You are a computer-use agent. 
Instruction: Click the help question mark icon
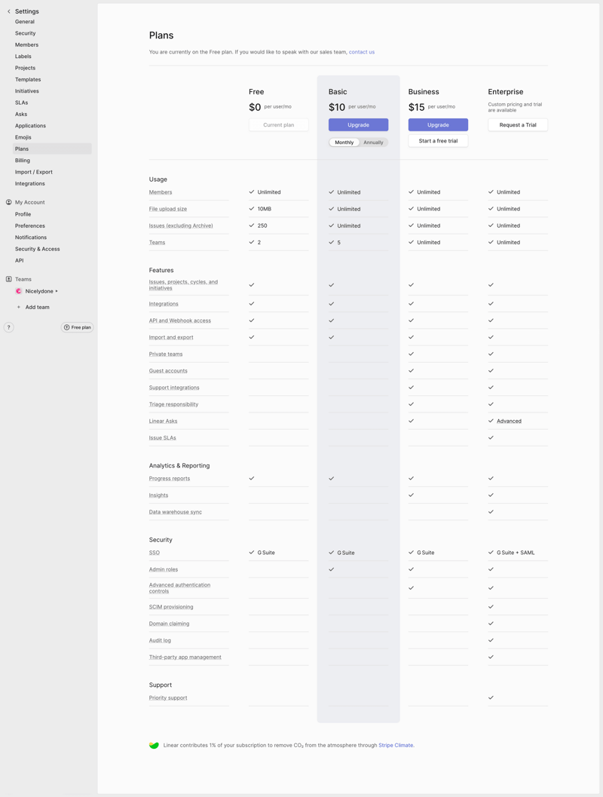(8, 327)
